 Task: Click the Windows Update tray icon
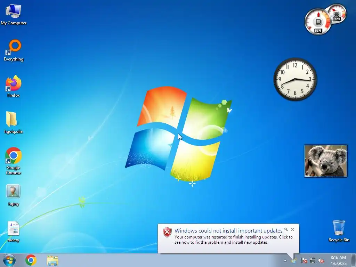click(x=294, y=260)
